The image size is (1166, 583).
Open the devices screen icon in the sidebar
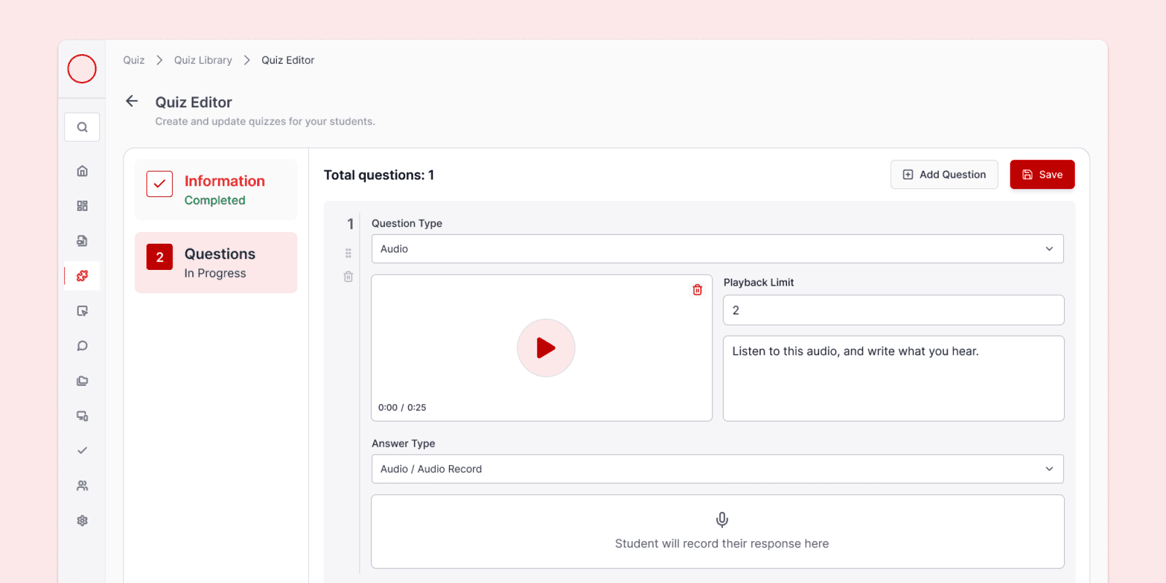pos(82,416)
